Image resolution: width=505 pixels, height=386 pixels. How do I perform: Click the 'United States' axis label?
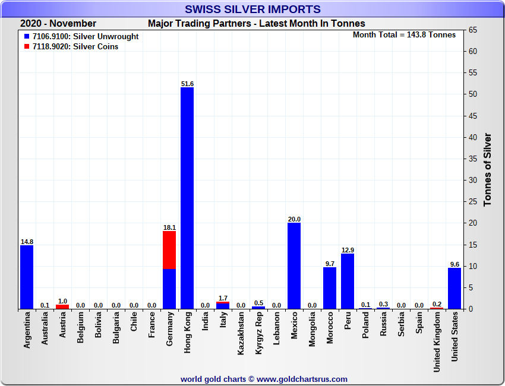click(x=454, y=337)
